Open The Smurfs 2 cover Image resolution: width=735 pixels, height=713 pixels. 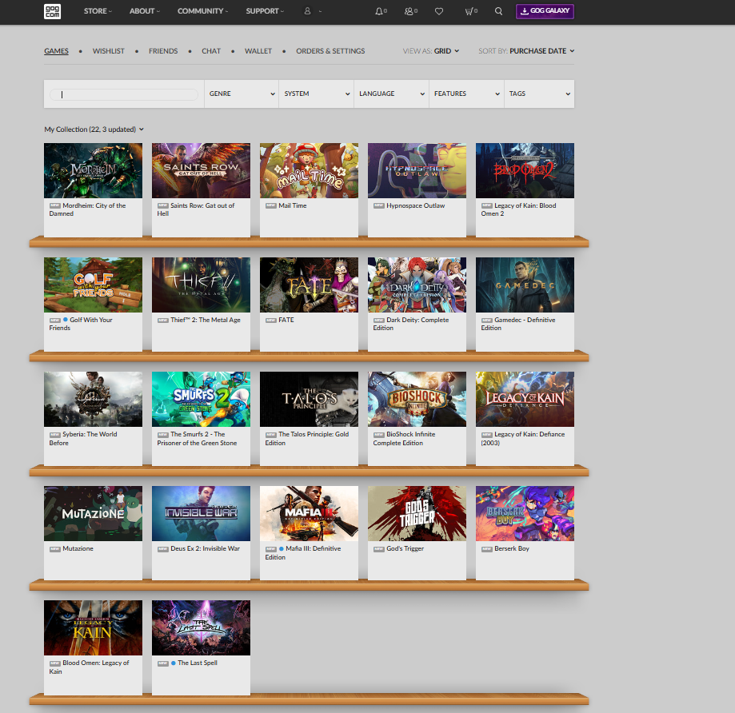coord(201,399)
